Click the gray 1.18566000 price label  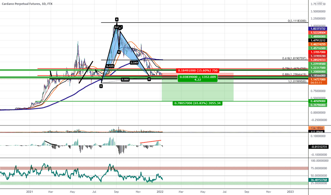tap(318, 76)
